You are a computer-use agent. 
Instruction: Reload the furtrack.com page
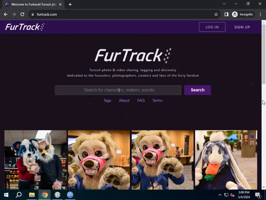click(22, 15)
